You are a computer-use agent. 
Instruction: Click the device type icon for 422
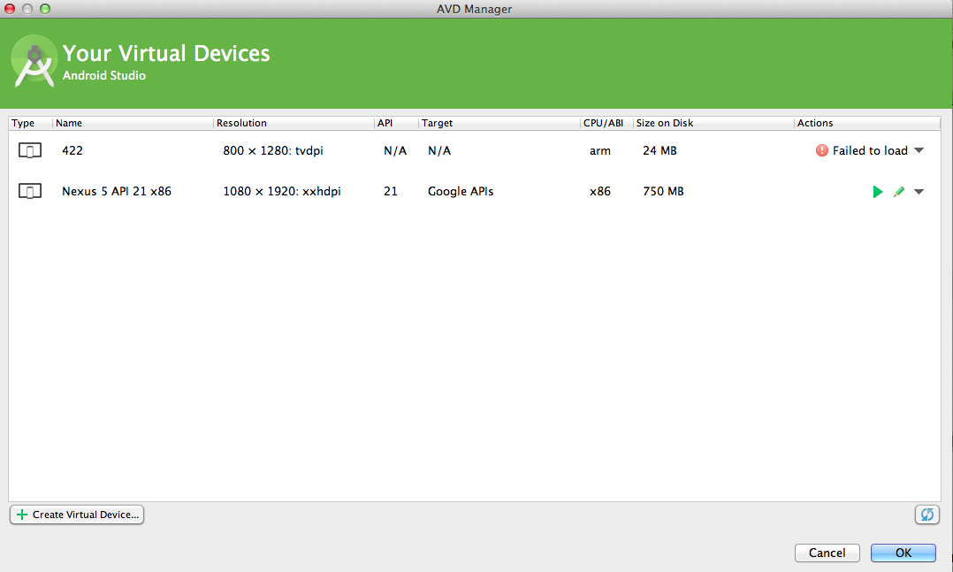pyautogui.click(x=30, y=151)
